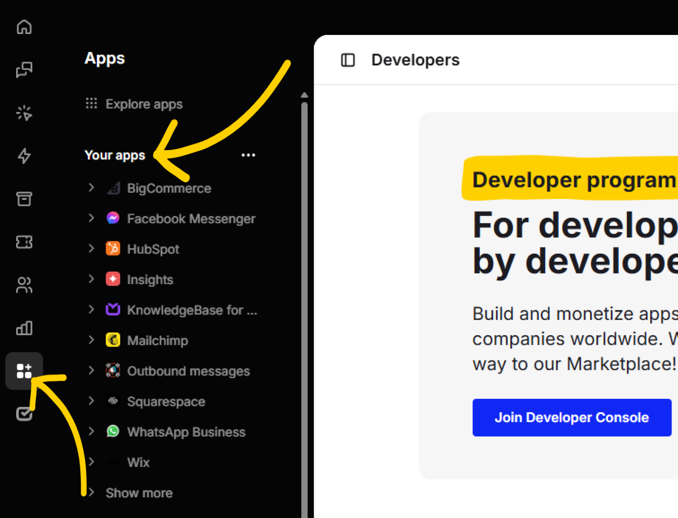
Task: Expand the Squarespace chevron
Action: 91,401
